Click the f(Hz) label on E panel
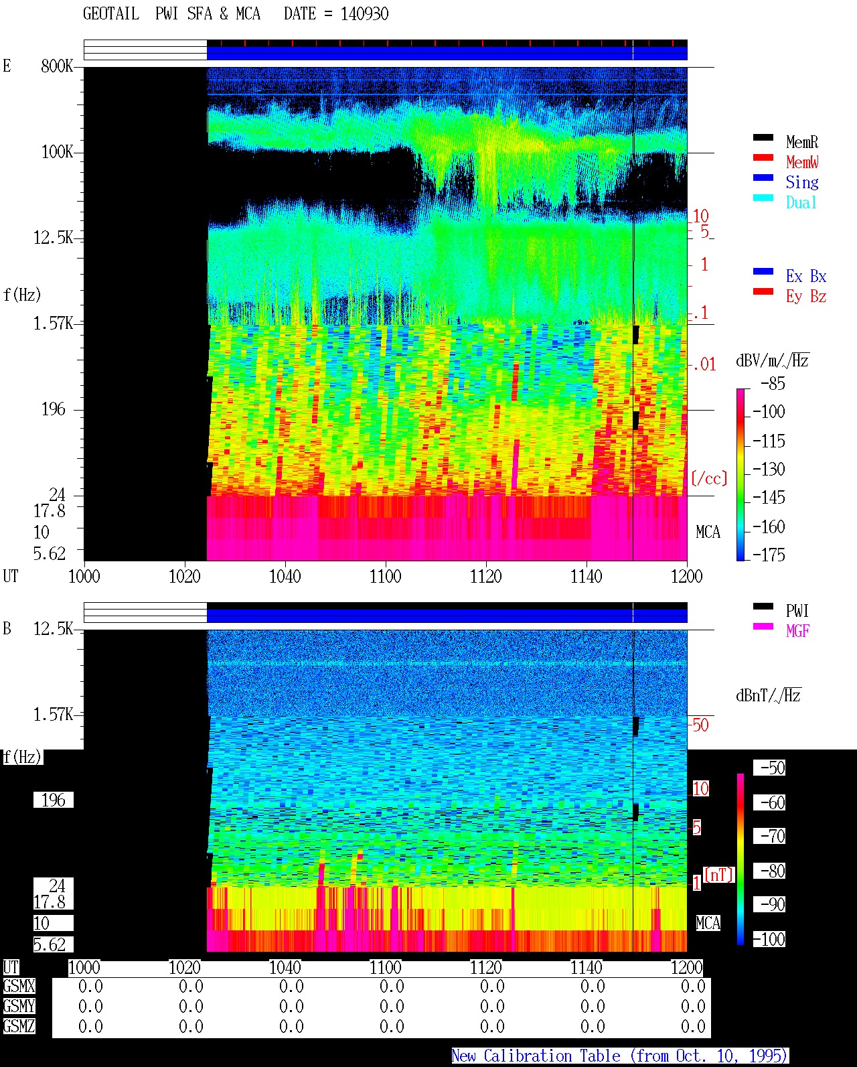 (22, 294)
